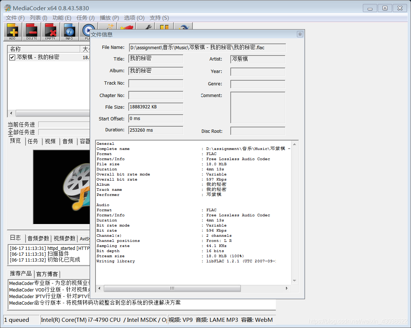Image resolution: width=411 pixels, height=328 pixels.
Task: Open the MediaCoder命令行版本 link
Action: (x=95, y=303)
